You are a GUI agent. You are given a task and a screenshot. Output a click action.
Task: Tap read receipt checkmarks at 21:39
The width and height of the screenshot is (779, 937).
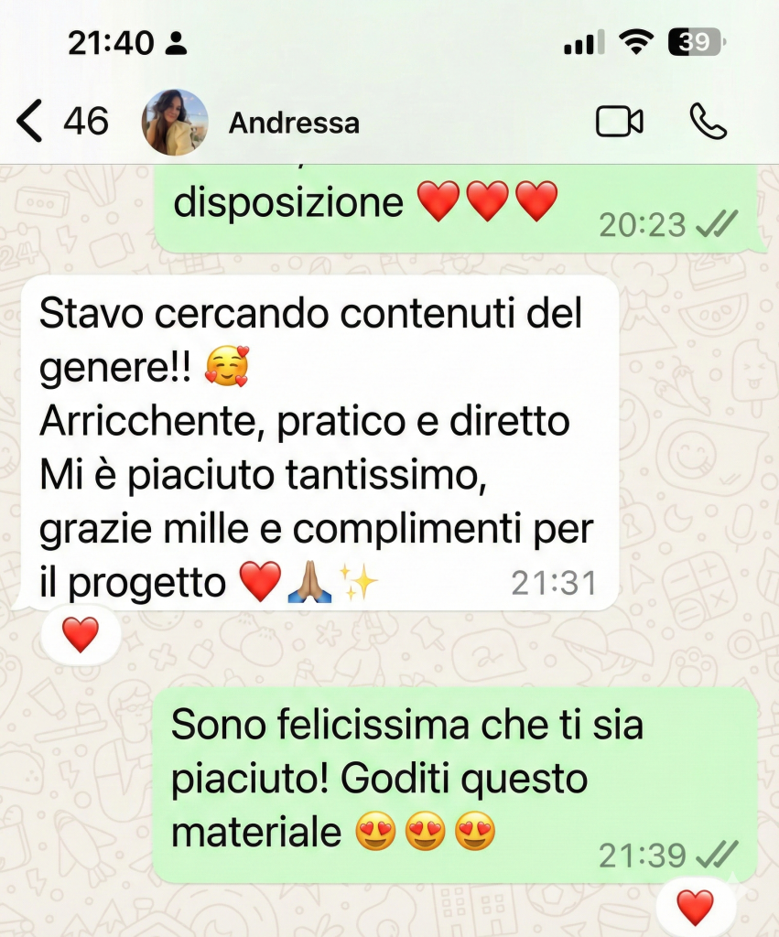pyautogui.click(x=718, y=855)
